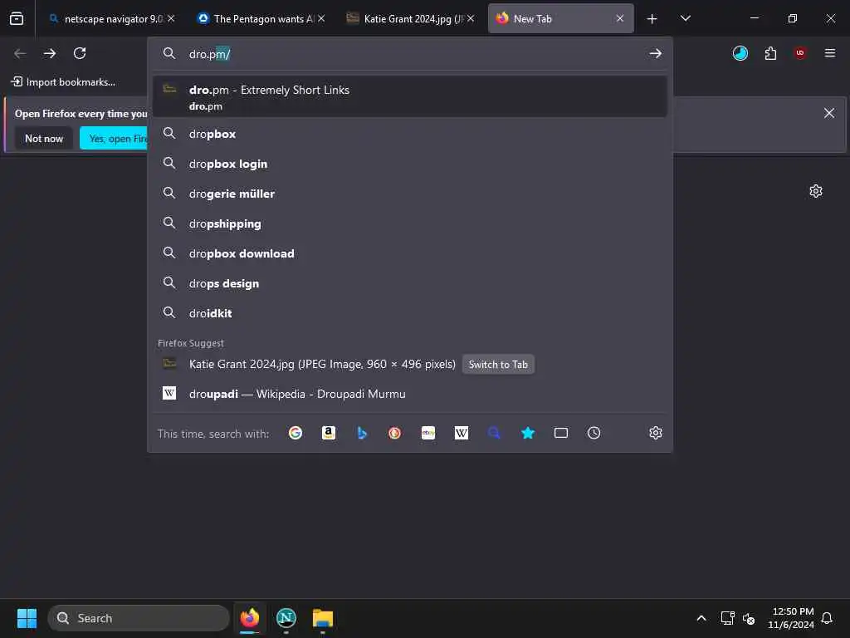Search this time with eBay
The height and width of the screenshot is (638, 850).
pyautogui.click(x=428, y=433)
